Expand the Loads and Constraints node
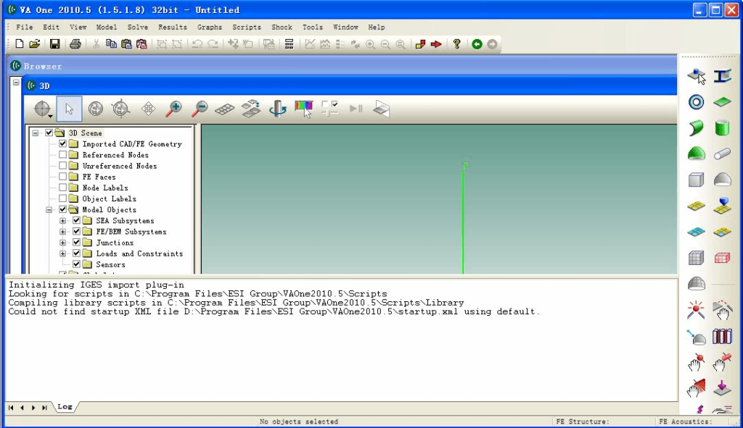The height and width of the screenshot is (428, 743). tap(62, 253)
